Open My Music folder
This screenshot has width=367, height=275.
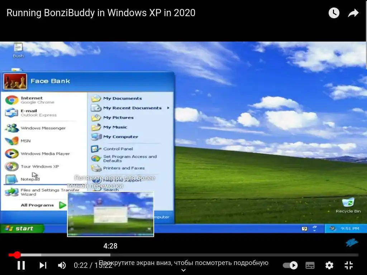click(109, 127)
